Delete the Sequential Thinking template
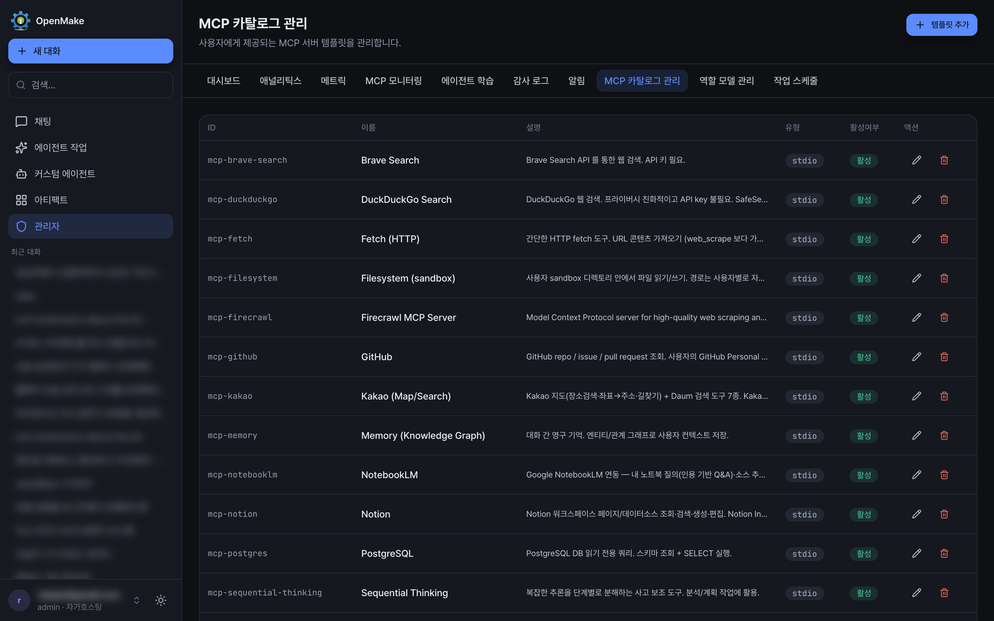994x621 pixels. click(x=944, y=593)
